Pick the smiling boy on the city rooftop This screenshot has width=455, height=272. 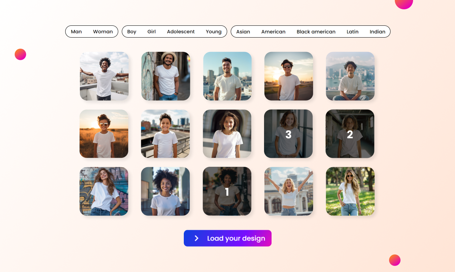point(166,134)
